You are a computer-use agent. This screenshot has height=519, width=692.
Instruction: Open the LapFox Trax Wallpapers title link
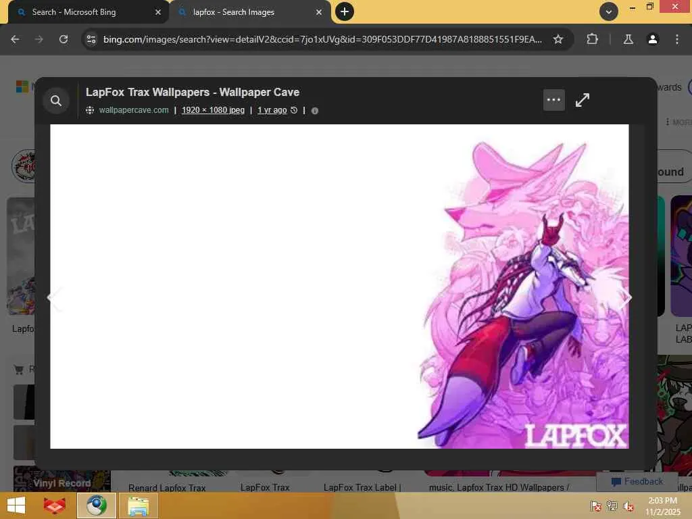tap(193, 92)
